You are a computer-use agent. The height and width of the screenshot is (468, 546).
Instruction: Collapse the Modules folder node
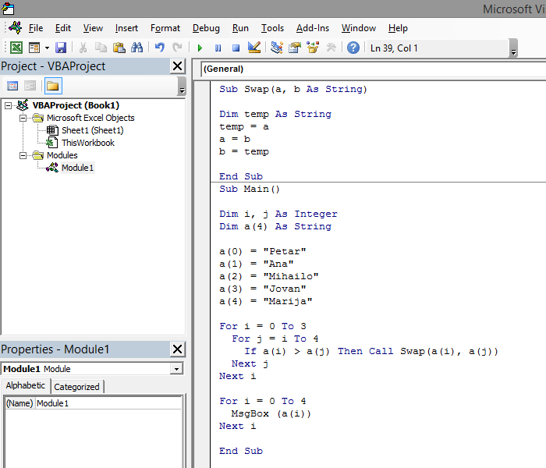pyautogui.click(x=22, y=155)
